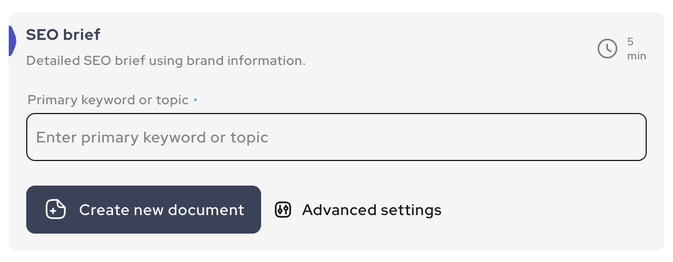673x262 pixels.
Task: Open Advanced settings text link
Action: [371, 210]
